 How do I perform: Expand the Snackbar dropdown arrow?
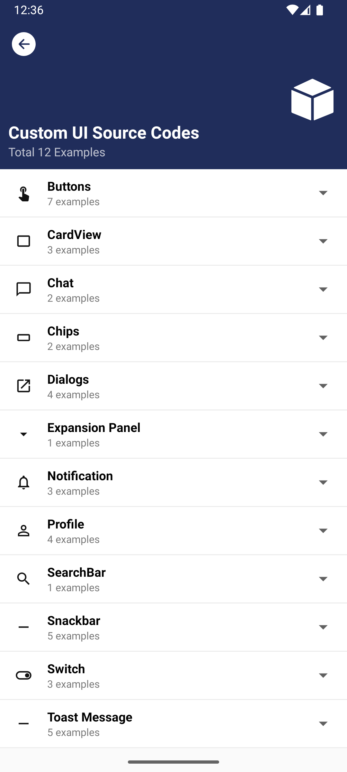323,627
